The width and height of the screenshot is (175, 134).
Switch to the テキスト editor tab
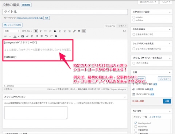tap(122, 26)
